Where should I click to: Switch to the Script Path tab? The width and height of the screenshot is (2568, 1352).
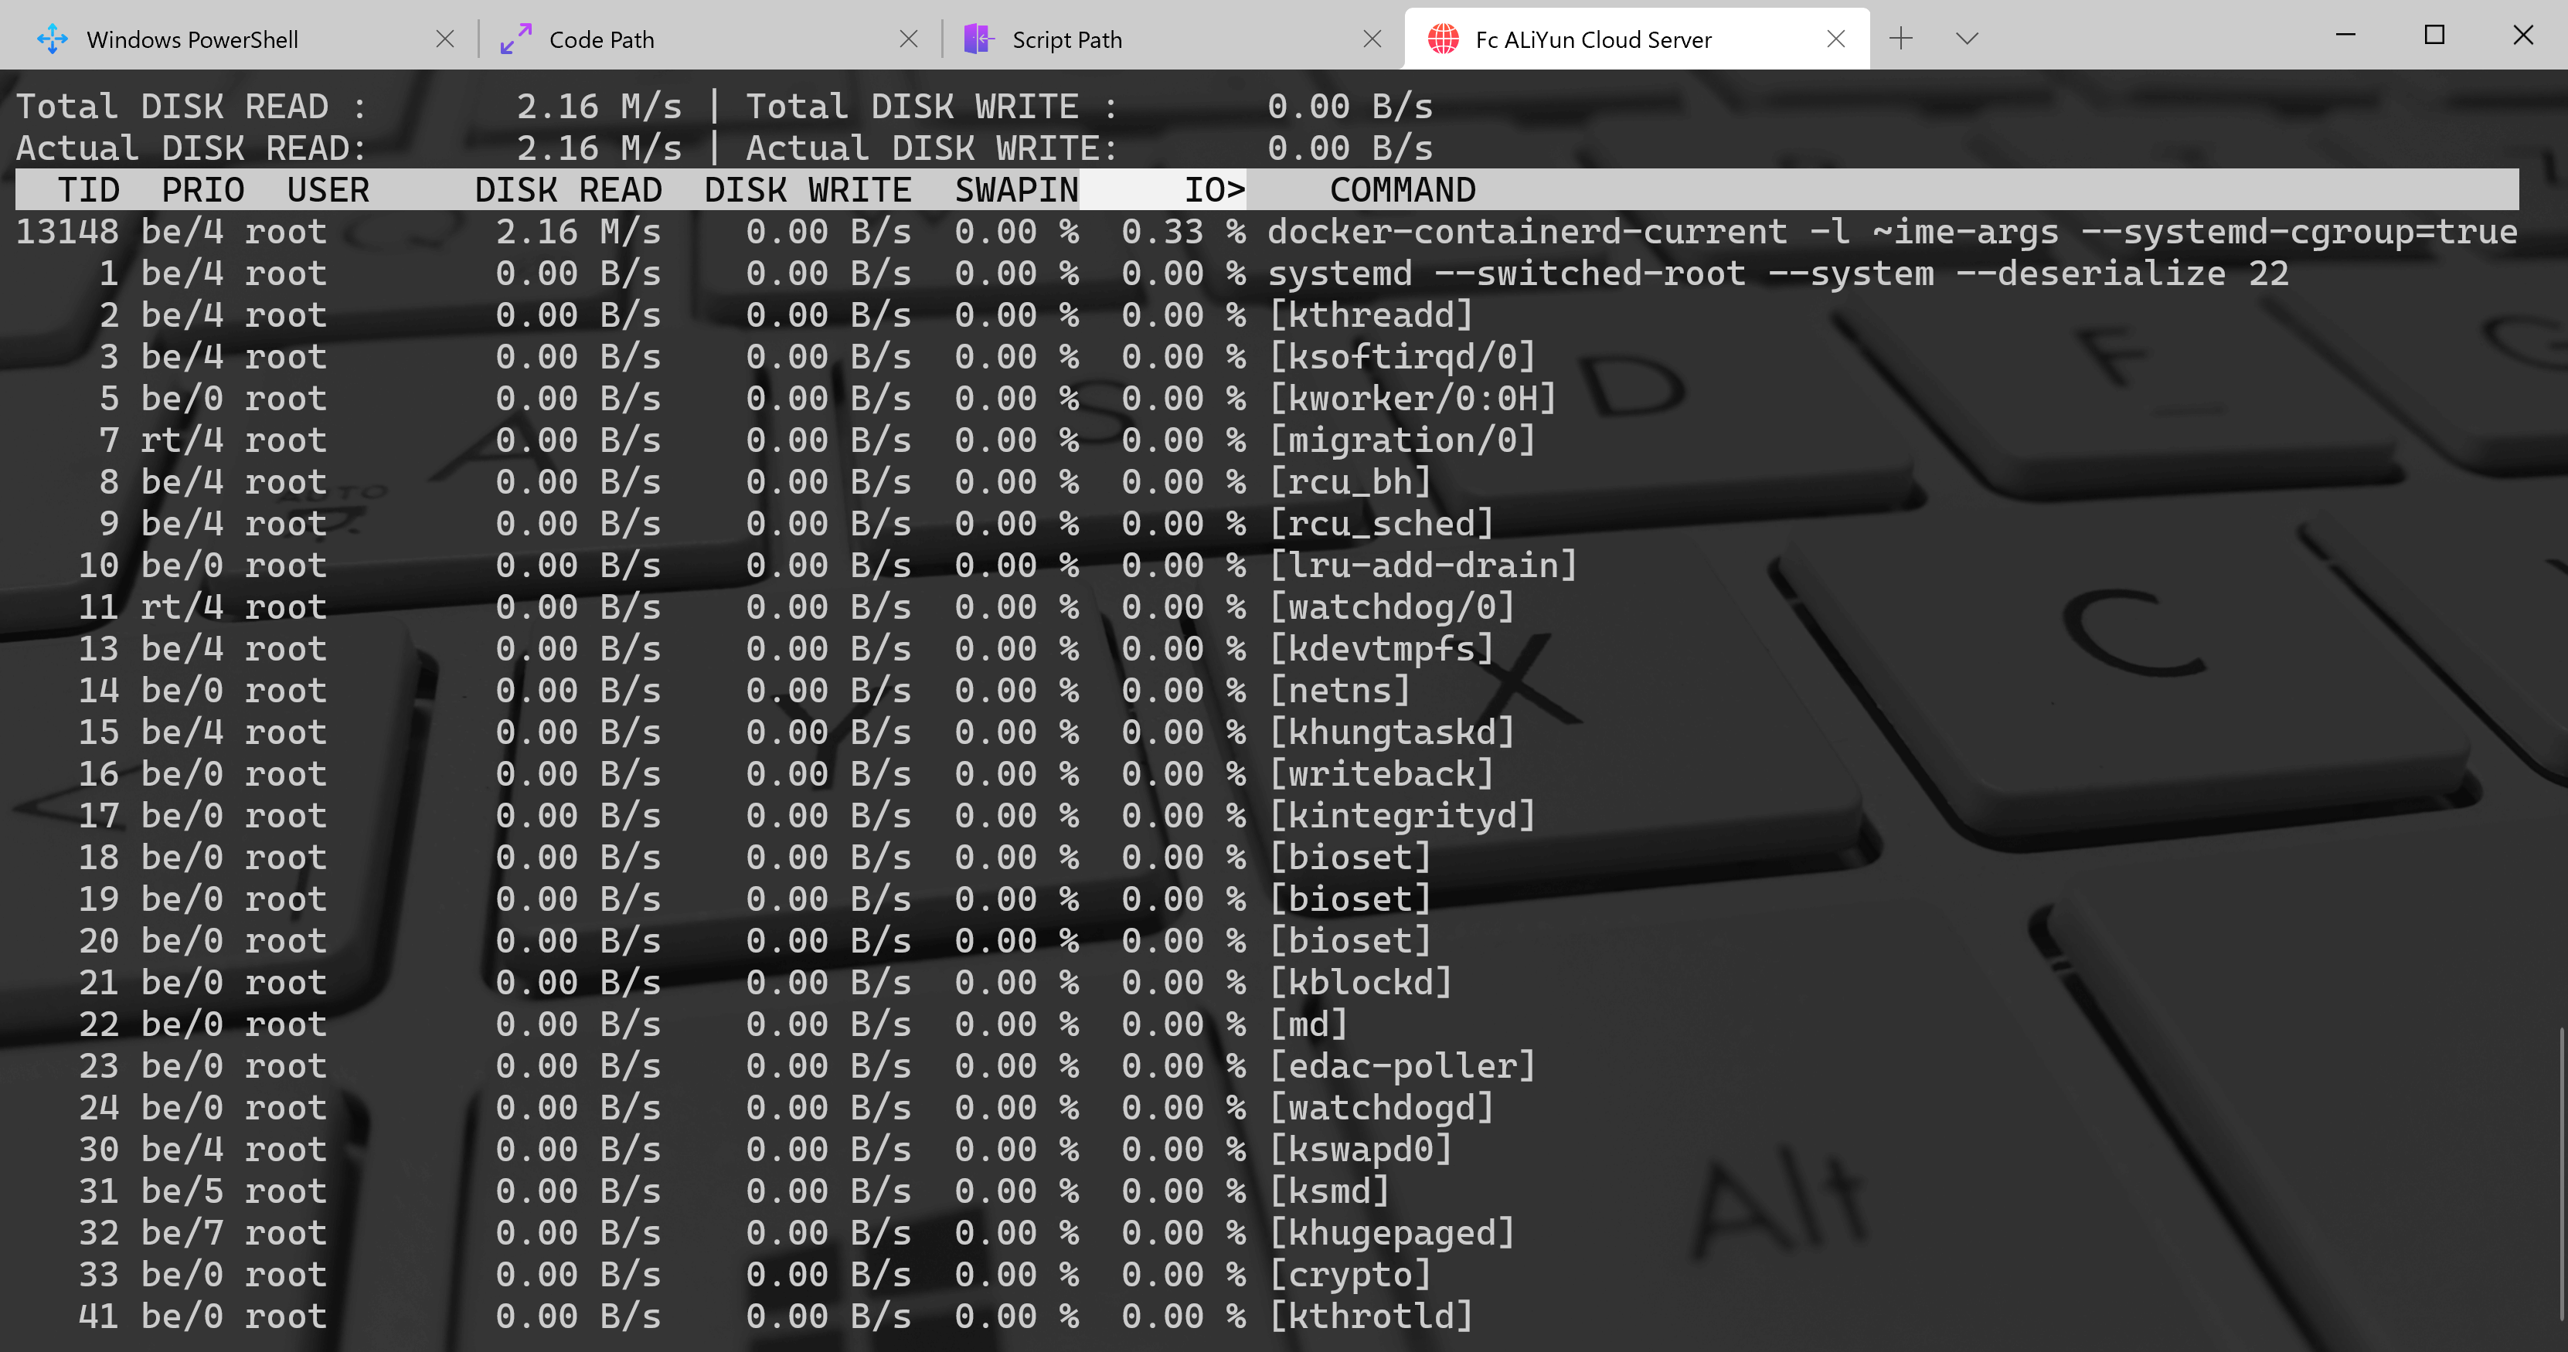1066,39
